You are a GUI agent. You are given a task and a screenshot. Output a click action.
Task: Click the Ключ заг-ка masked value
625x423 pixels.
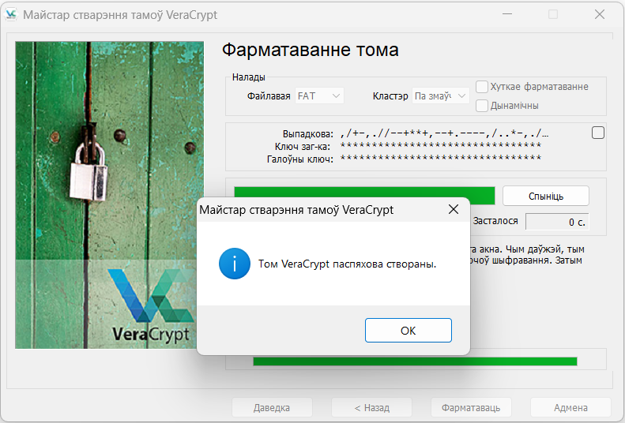coord(440,145)
